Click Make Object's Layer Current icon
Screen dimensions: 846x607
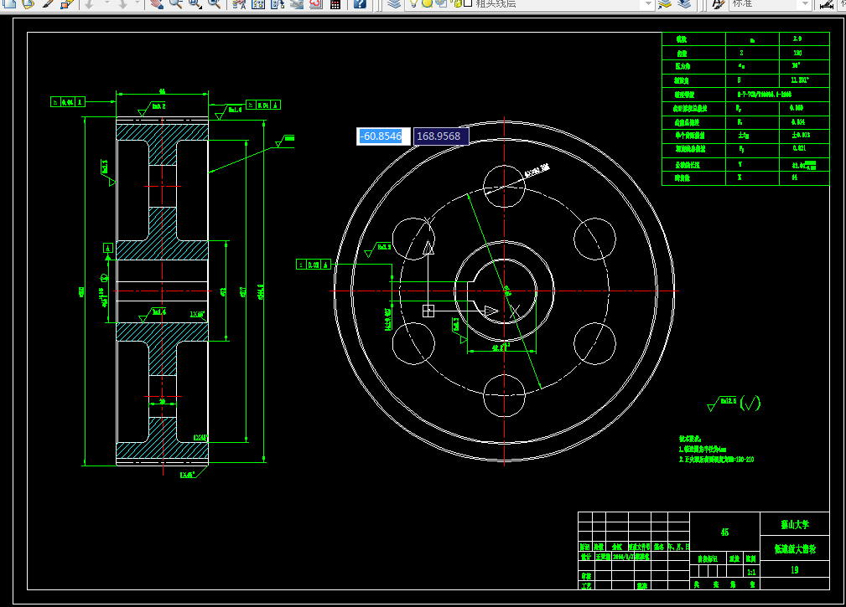[665, 4]
